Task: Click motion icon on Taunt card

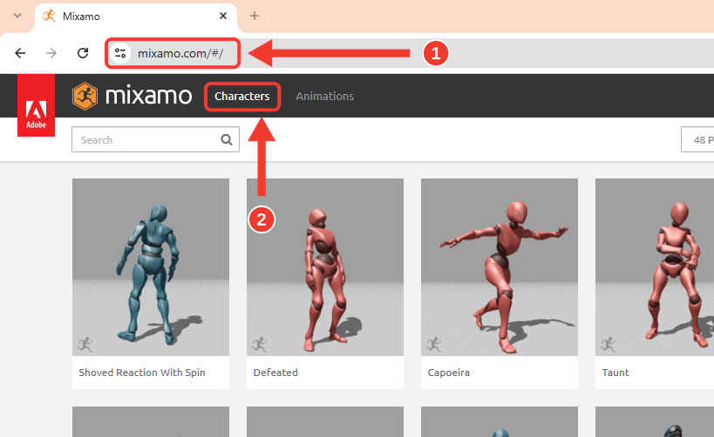Action: (609, 345)
